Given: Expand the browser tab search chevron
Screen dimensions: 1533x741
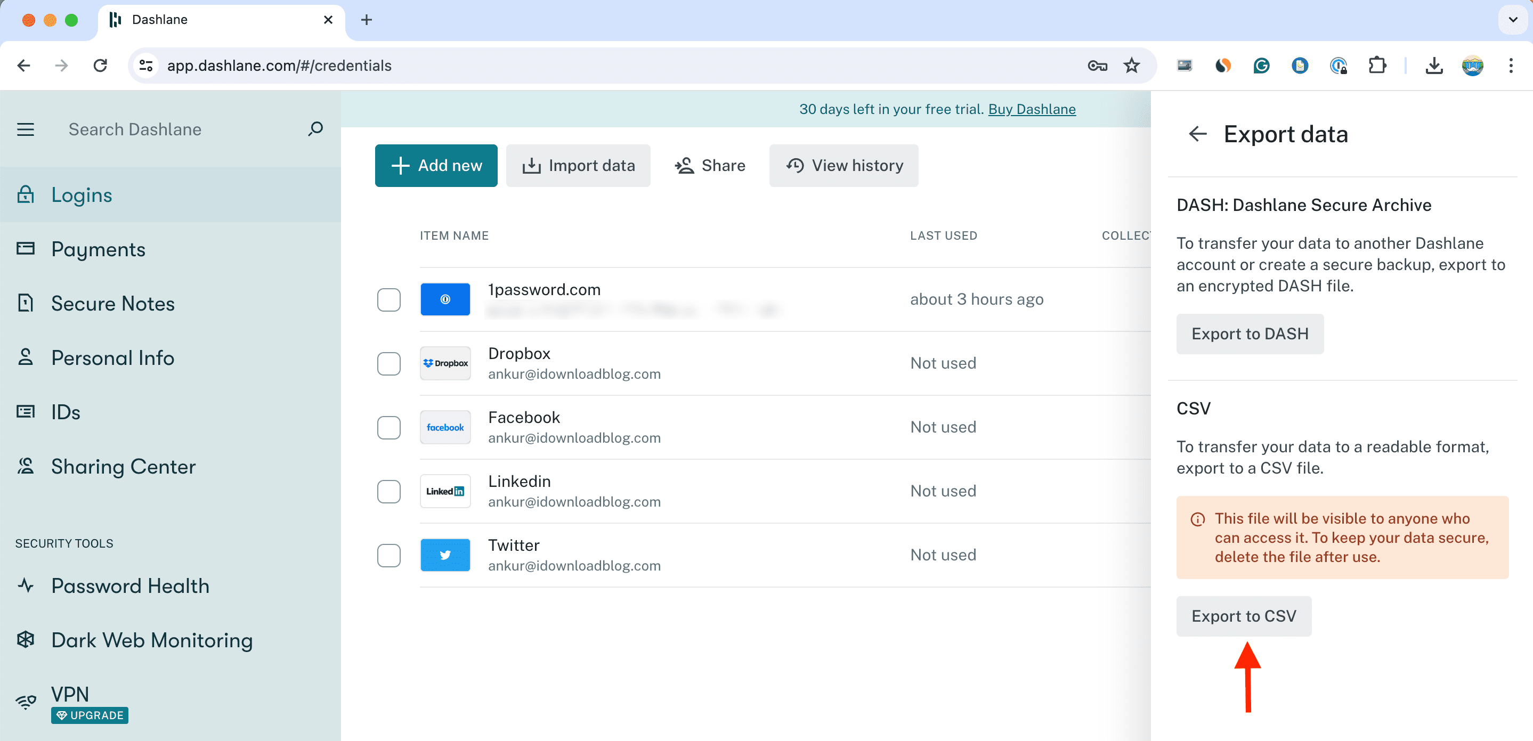Looking at the screenshot, I should pyautogui.click(x=1513, y=20).
